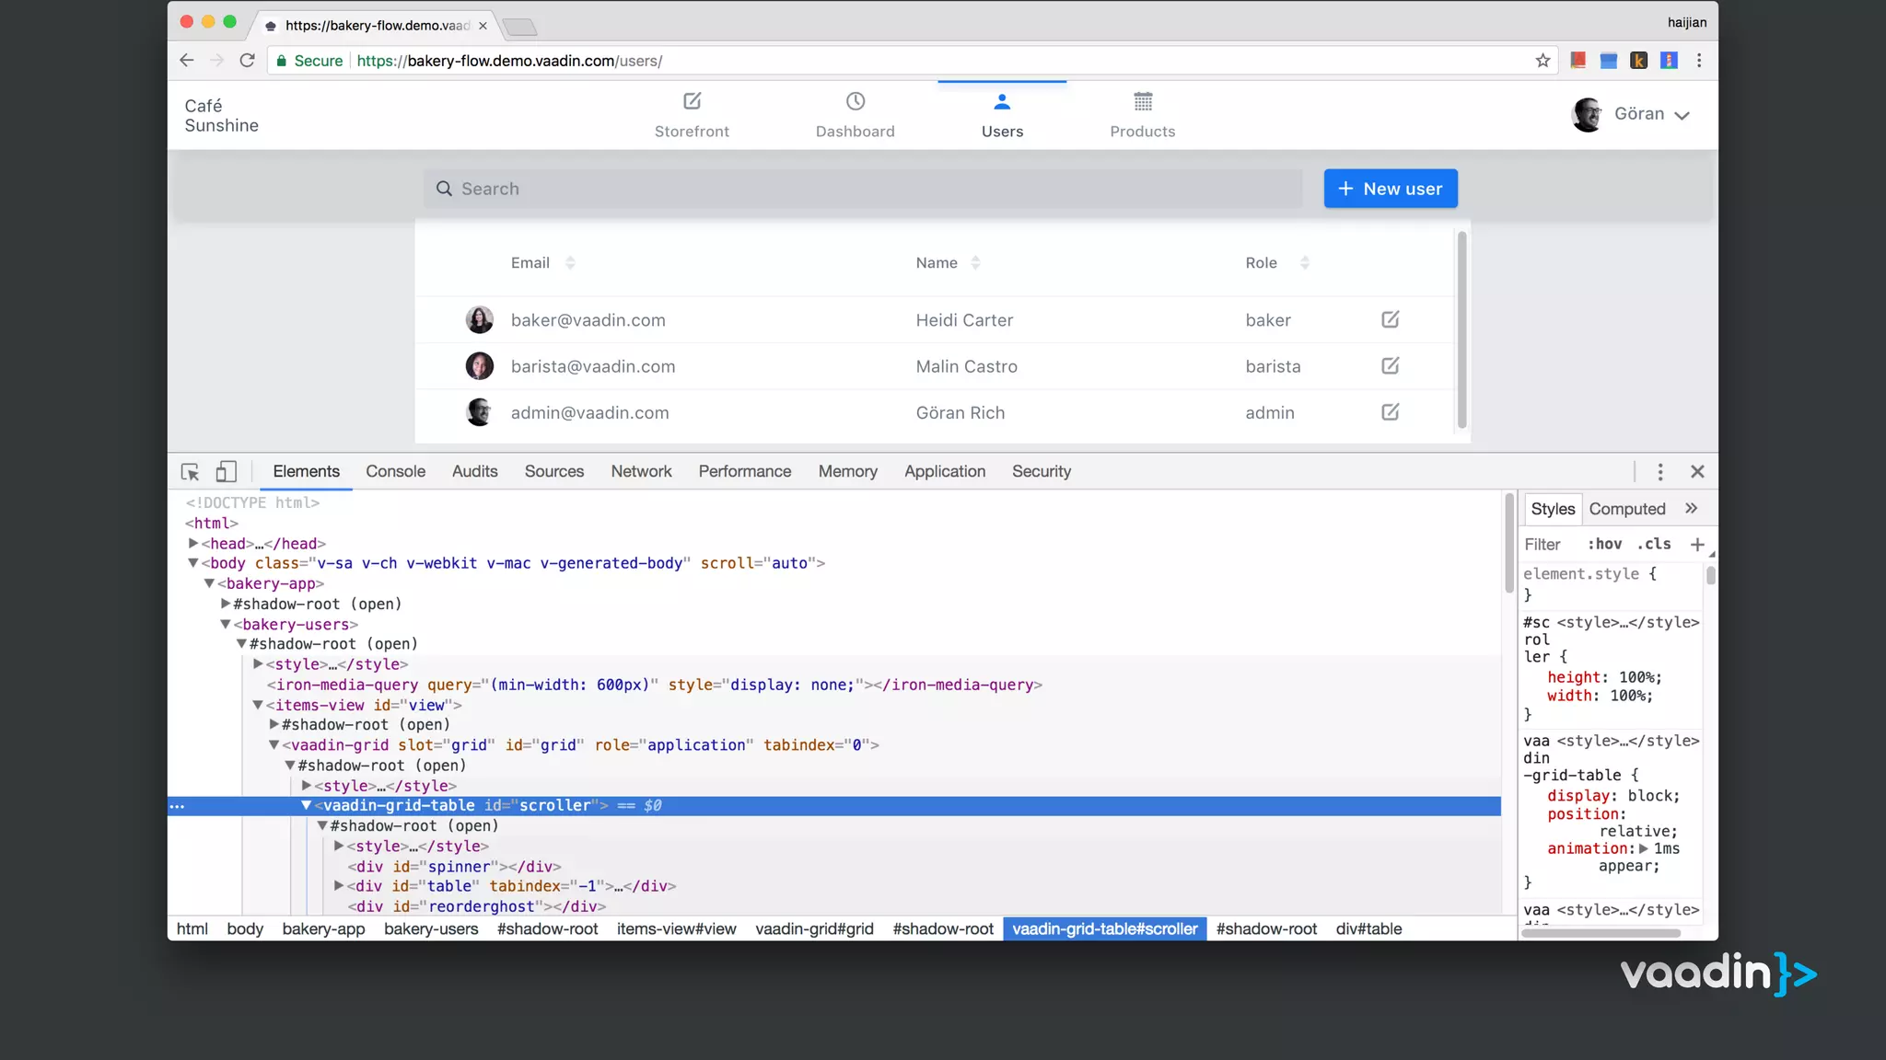This screenshot has height=1060, width=1886.
Task: Toggle sort order on Email column
Action: click(570, 263)
